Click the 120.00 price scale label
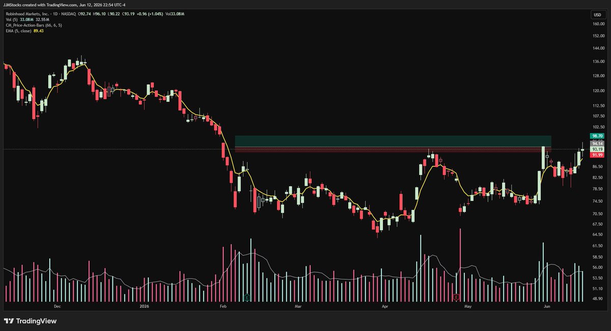611x331 pixels. [598, 91]
